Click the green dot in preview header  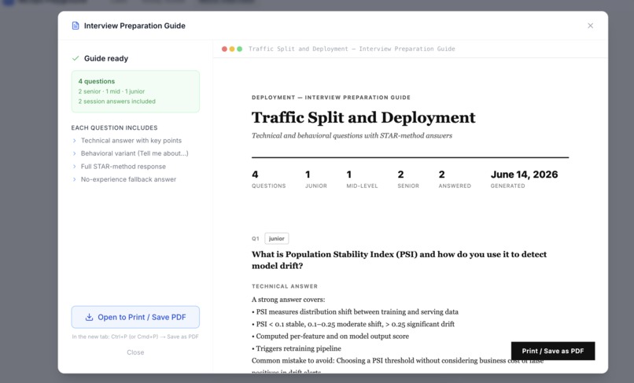click(x=239, y=49)
